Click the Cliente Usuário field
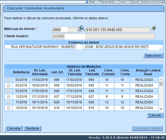The image size is (166, 140). (103, 36)
